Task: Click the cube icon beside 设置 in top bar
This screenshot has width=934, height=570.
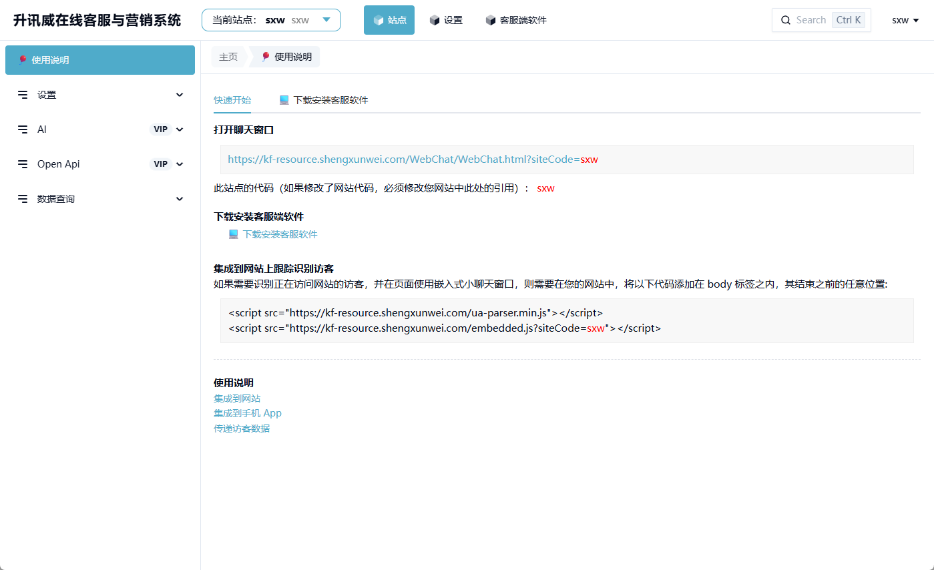Action: tap(435, 20)
